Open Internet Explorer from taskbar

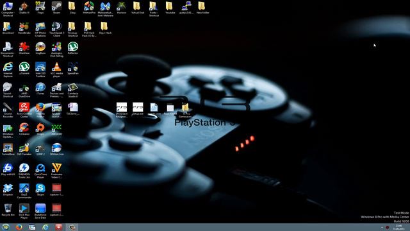[x=45, y=227]
